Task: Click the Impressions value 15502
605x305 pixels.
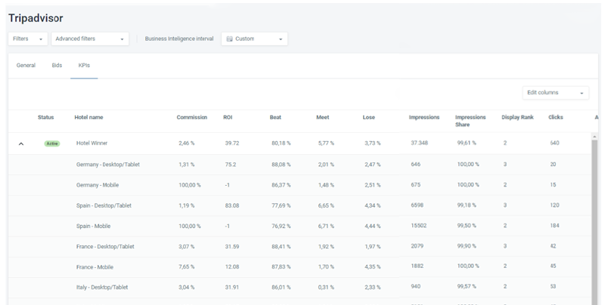Action: click(x=419, y=226)
